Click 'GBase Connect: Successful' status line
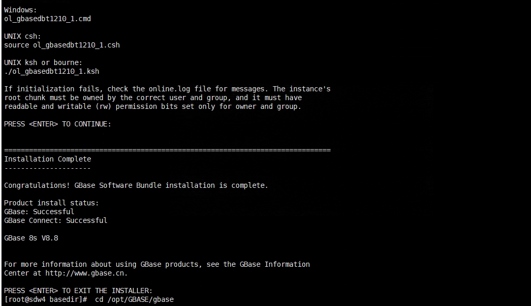 [x=56, y=221]
